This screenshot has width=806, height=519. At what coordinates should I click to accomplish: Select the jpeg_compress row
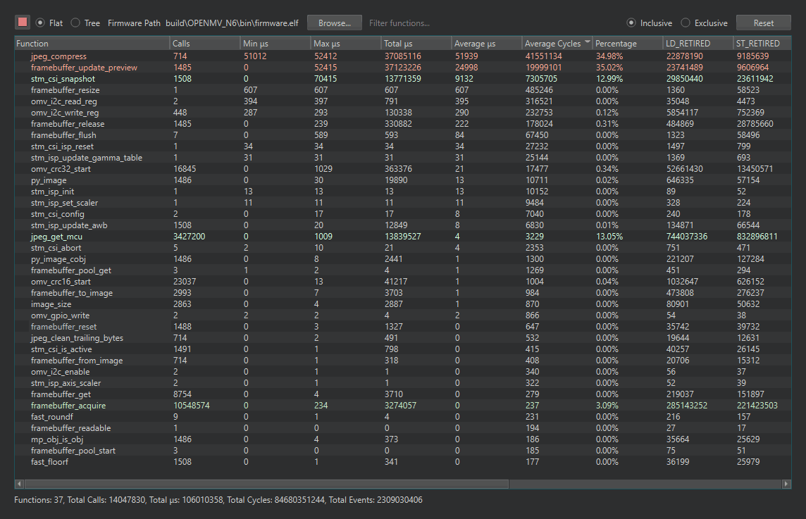pos(403,56)
